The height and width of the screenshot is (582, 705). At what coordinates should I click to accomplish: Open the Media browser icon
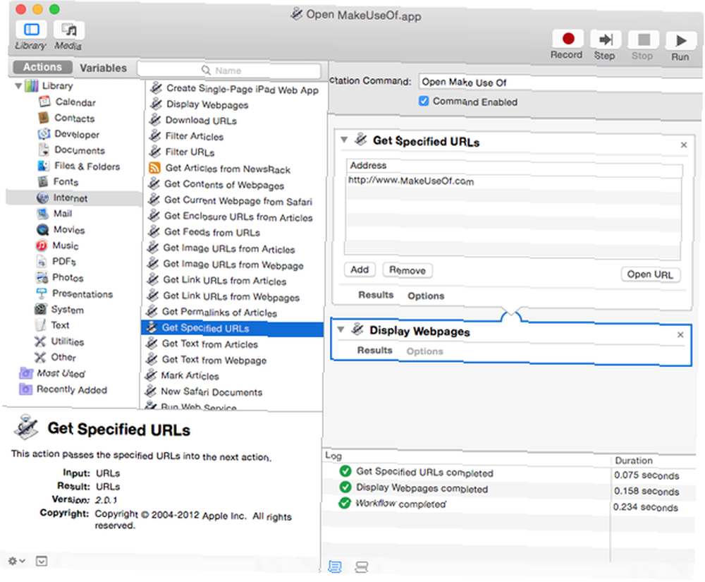coord(69,30)
